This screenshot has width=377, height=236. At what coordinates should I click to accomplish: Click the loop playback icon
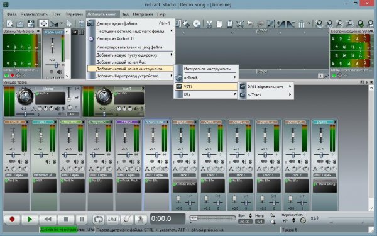(x=98, y=219)
